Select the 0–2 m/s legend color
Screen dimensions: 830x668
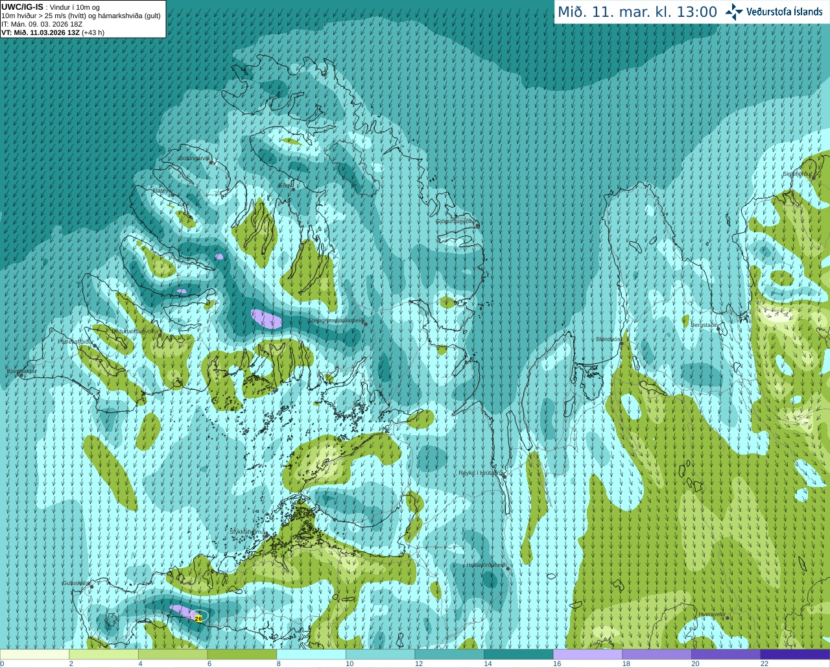[x=34, y=654]
